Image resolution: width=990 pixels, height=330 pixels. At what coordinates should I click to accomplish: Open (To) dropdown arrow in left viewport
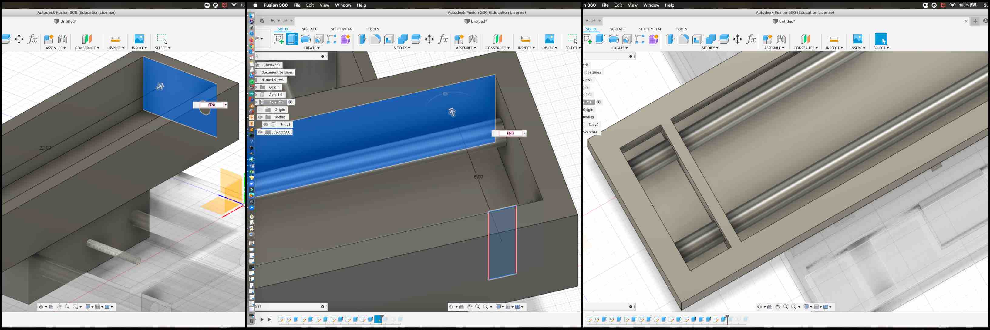[226, 105]
